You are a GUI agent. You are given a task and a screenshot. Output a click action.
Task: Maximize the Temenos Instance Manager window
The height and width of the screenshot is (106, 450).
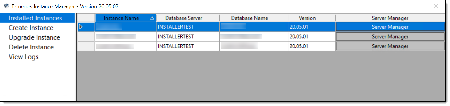coord(415,6)
